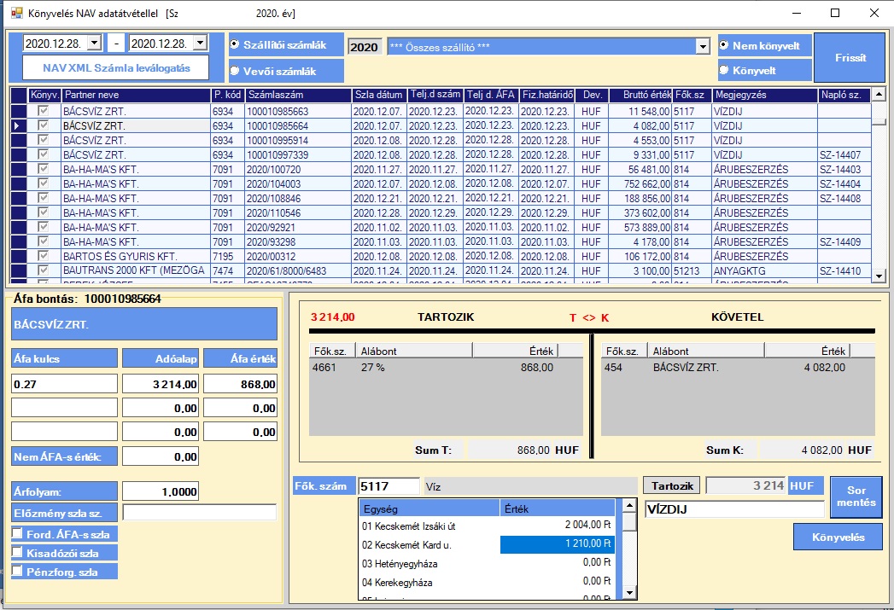Screen dimensions: 894x610
Task: Select 02 Kecskemét Kard u. value 1 210,00 Ft
Action: (x=558, y=544)
